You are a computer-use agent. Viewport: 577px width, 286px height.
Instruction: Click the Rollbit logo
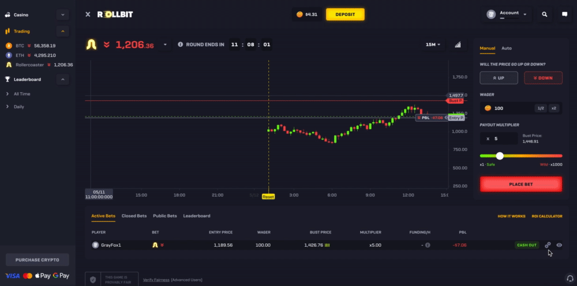(x=115, y=14)
